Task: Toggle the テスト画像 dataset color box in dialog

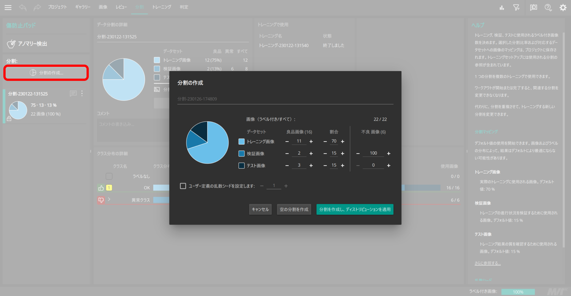Action: tap(241, 165)
